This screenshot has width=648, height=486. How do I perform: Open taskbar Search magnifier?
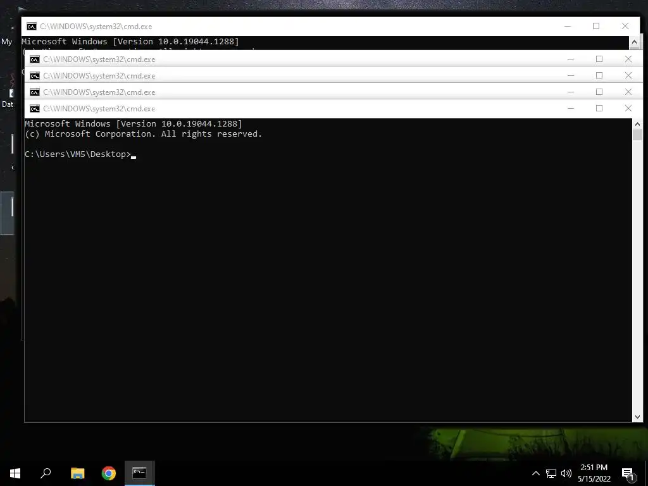(46, 473)
